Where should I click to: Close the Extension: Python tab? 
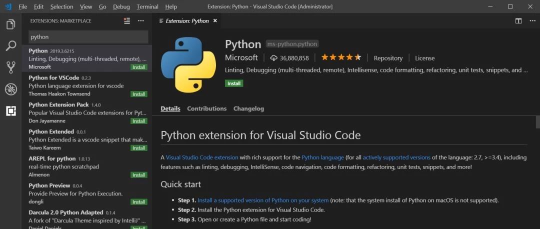click(x=215, y=21)
